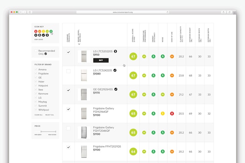This screenshot has height=163, width=245.
Task: Sort by the Overall Score column header
Action: pyautogui.click(x=133, y=36)
